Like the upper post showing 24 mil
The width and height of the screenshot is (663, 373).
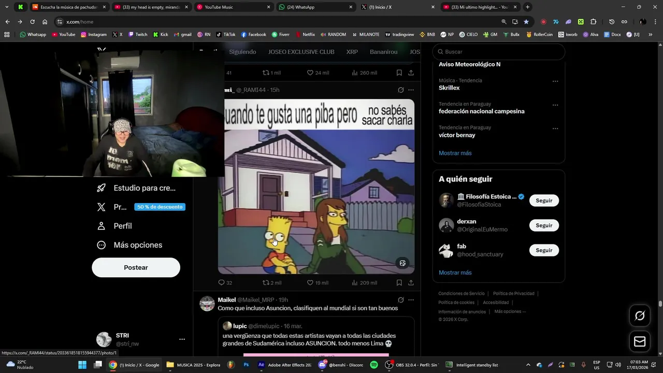[318, 73]
